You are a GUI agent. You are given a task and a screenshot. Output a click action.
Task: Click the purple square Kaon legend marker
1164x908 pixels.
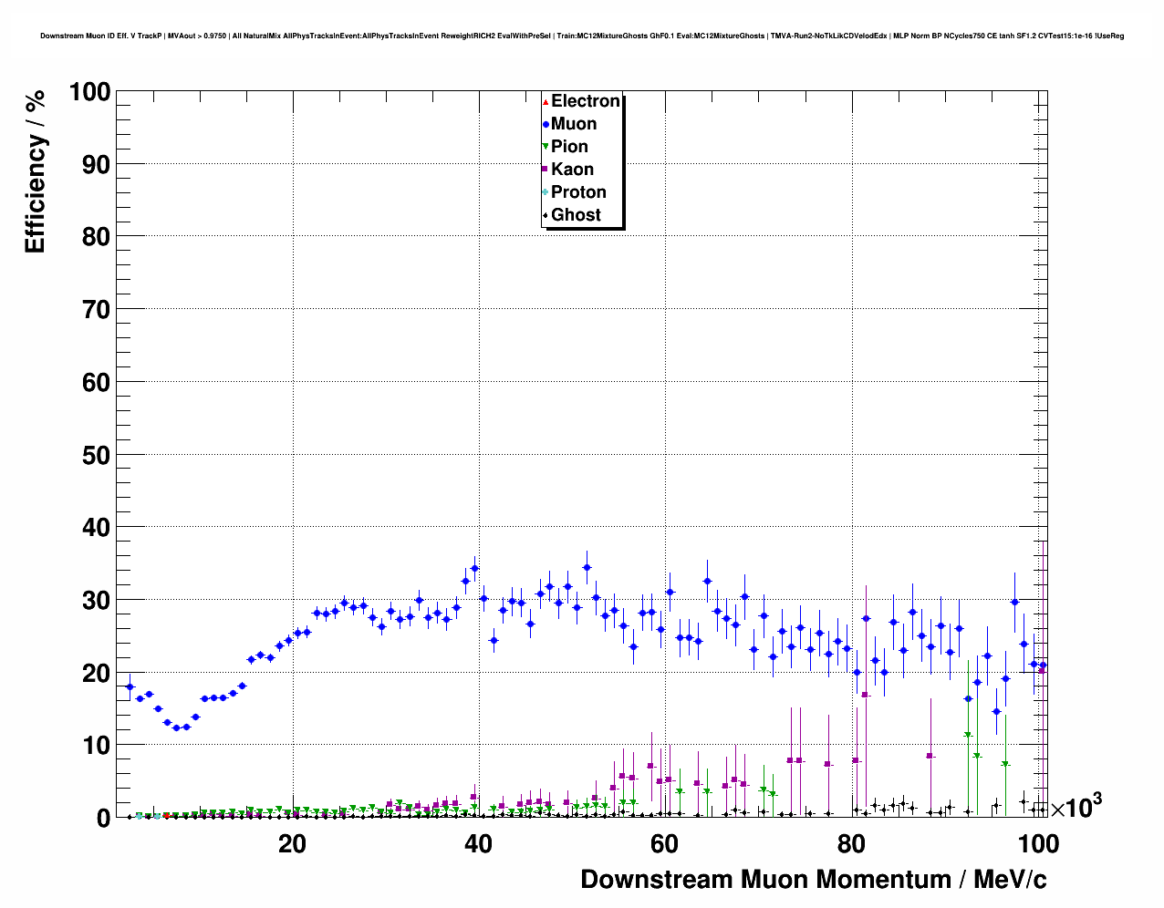pos(546,170)
